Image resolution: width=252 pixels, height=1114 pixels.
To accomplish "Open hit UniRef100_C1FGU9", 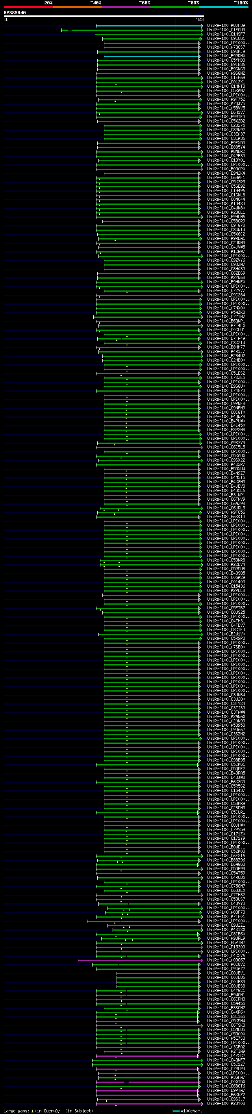I will tap(226, 30).
